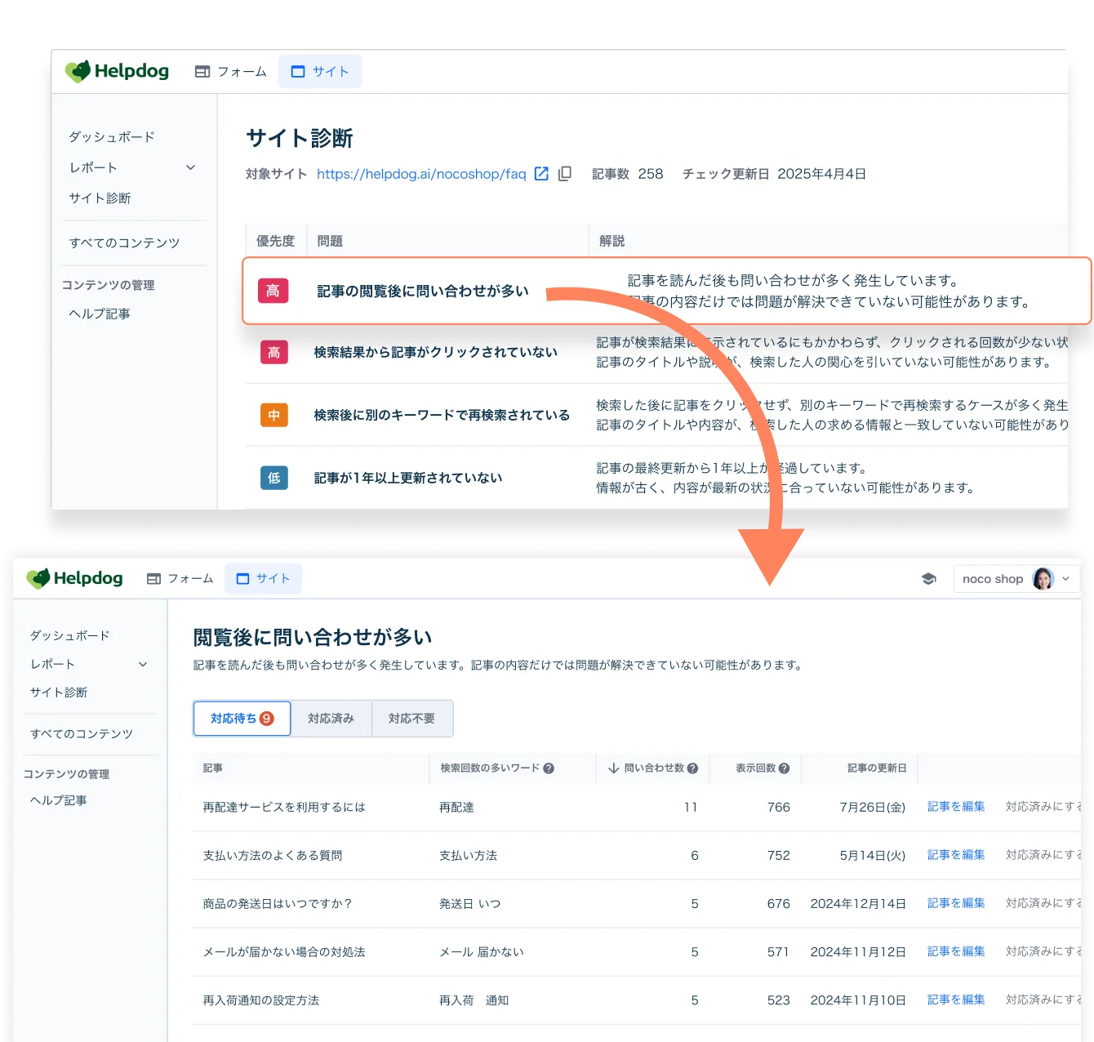Switch to the 対応済み tab
1094x1042 pixels.
point(331,719)
